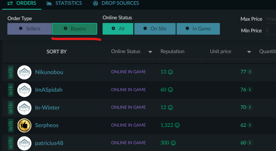
Task: Click the platinum icon next to price 77
Action: pyautogui.click(x=250, y=72)
